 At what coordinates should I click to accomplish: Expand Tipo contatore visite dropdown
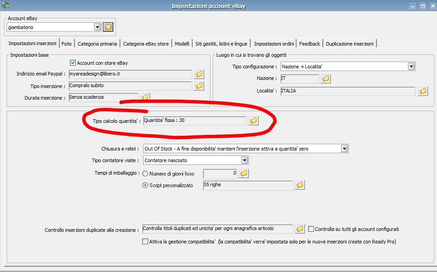point(244,160)
